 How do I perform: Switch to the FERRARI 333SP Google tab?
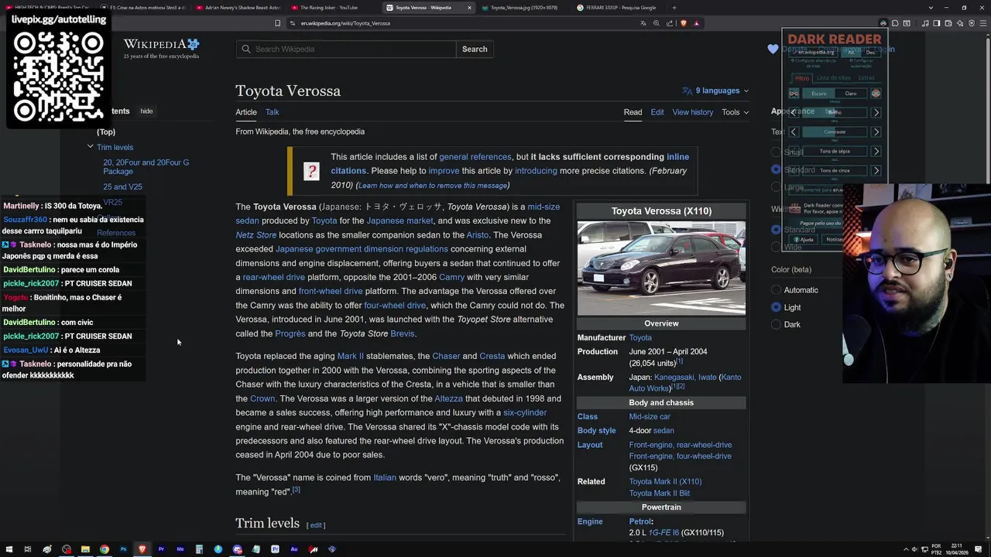tap(619, 8)
